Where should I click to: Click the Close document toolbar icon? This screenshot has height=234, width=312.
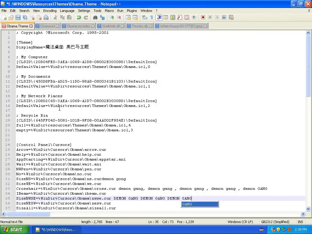point(32,17)
